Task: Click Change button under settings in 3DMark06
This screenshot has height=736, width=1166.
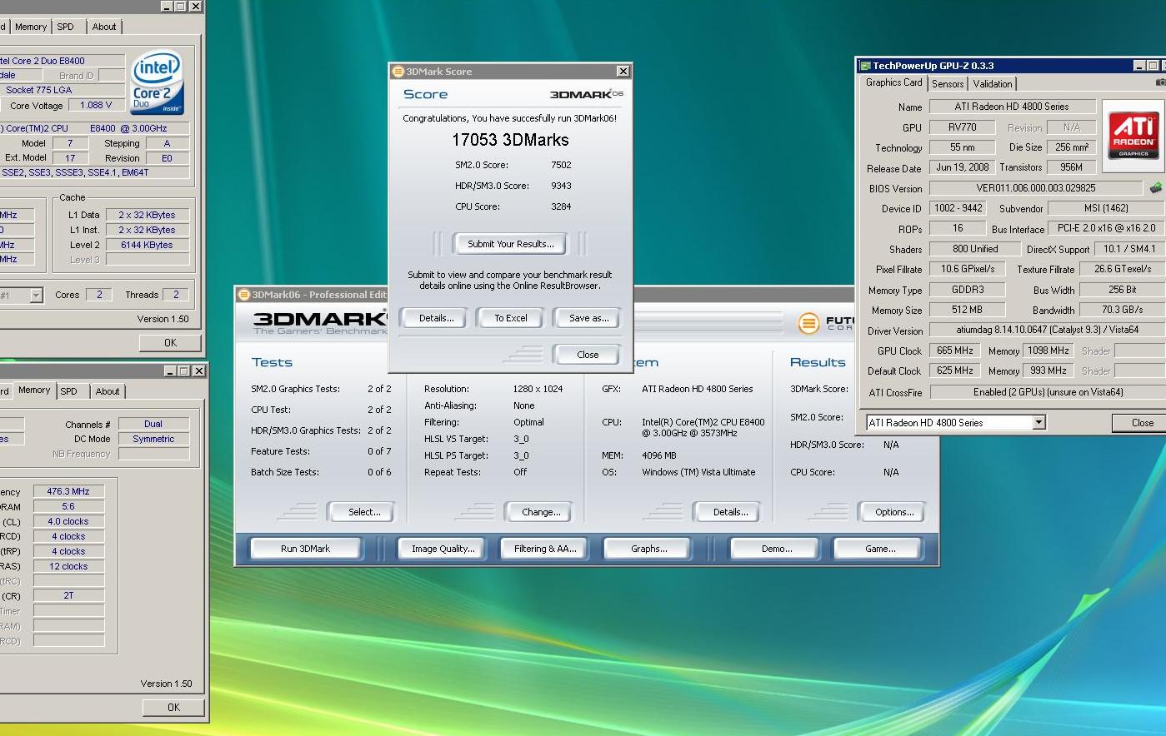Action: pos(541,512)
